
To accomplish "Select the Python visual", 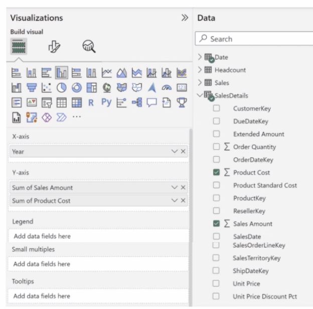I will point(106,102).
